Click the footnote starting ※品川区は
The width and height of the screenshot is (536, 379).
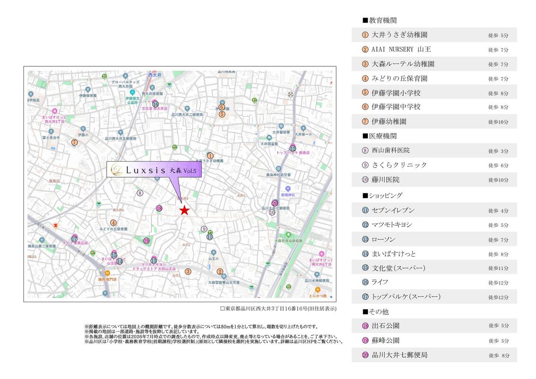click(214, 342)
